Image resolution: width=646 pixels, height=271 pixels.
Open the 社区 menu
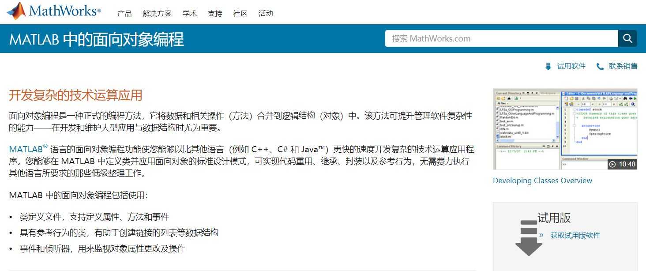240,14
